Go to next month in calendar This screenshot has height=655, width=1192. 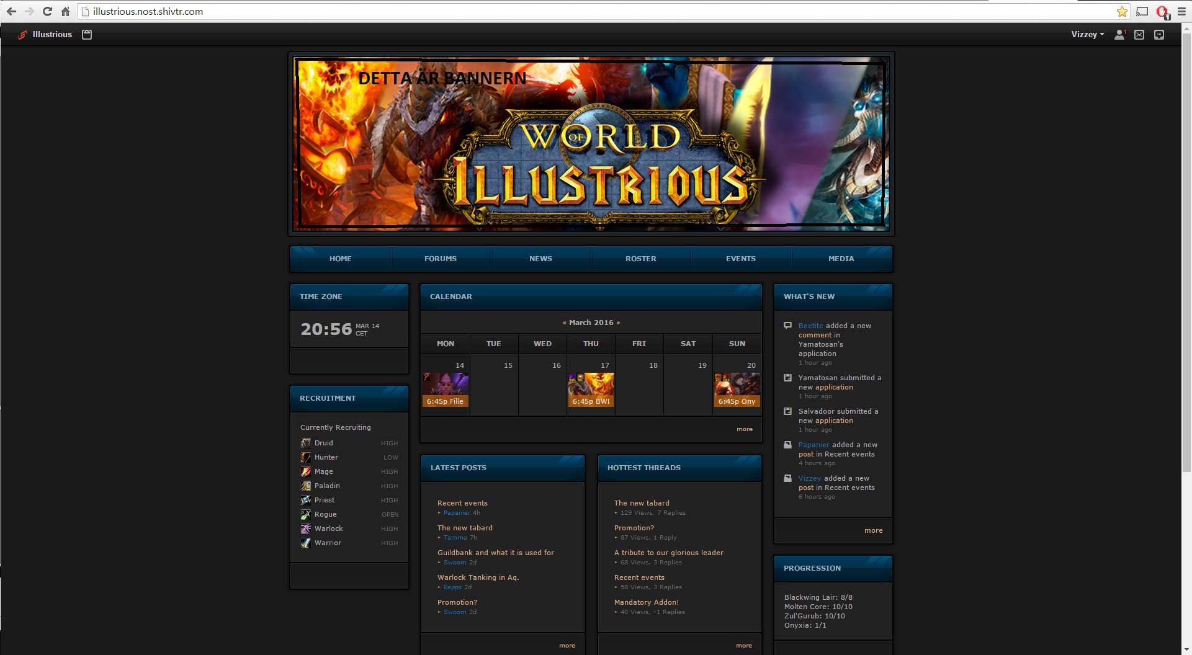tap(618, 323)
